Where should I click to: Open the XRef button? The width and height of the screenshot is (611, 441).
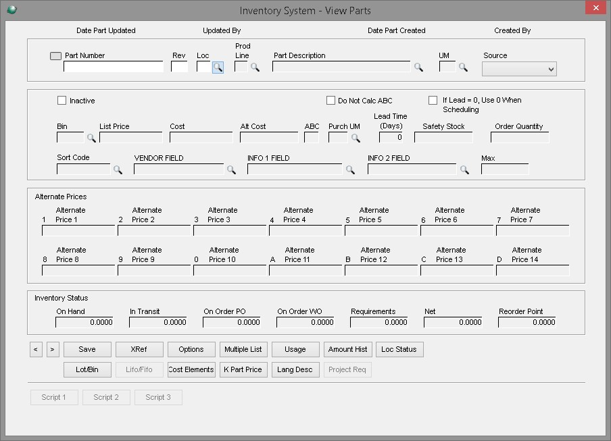[x=139, y=350]
